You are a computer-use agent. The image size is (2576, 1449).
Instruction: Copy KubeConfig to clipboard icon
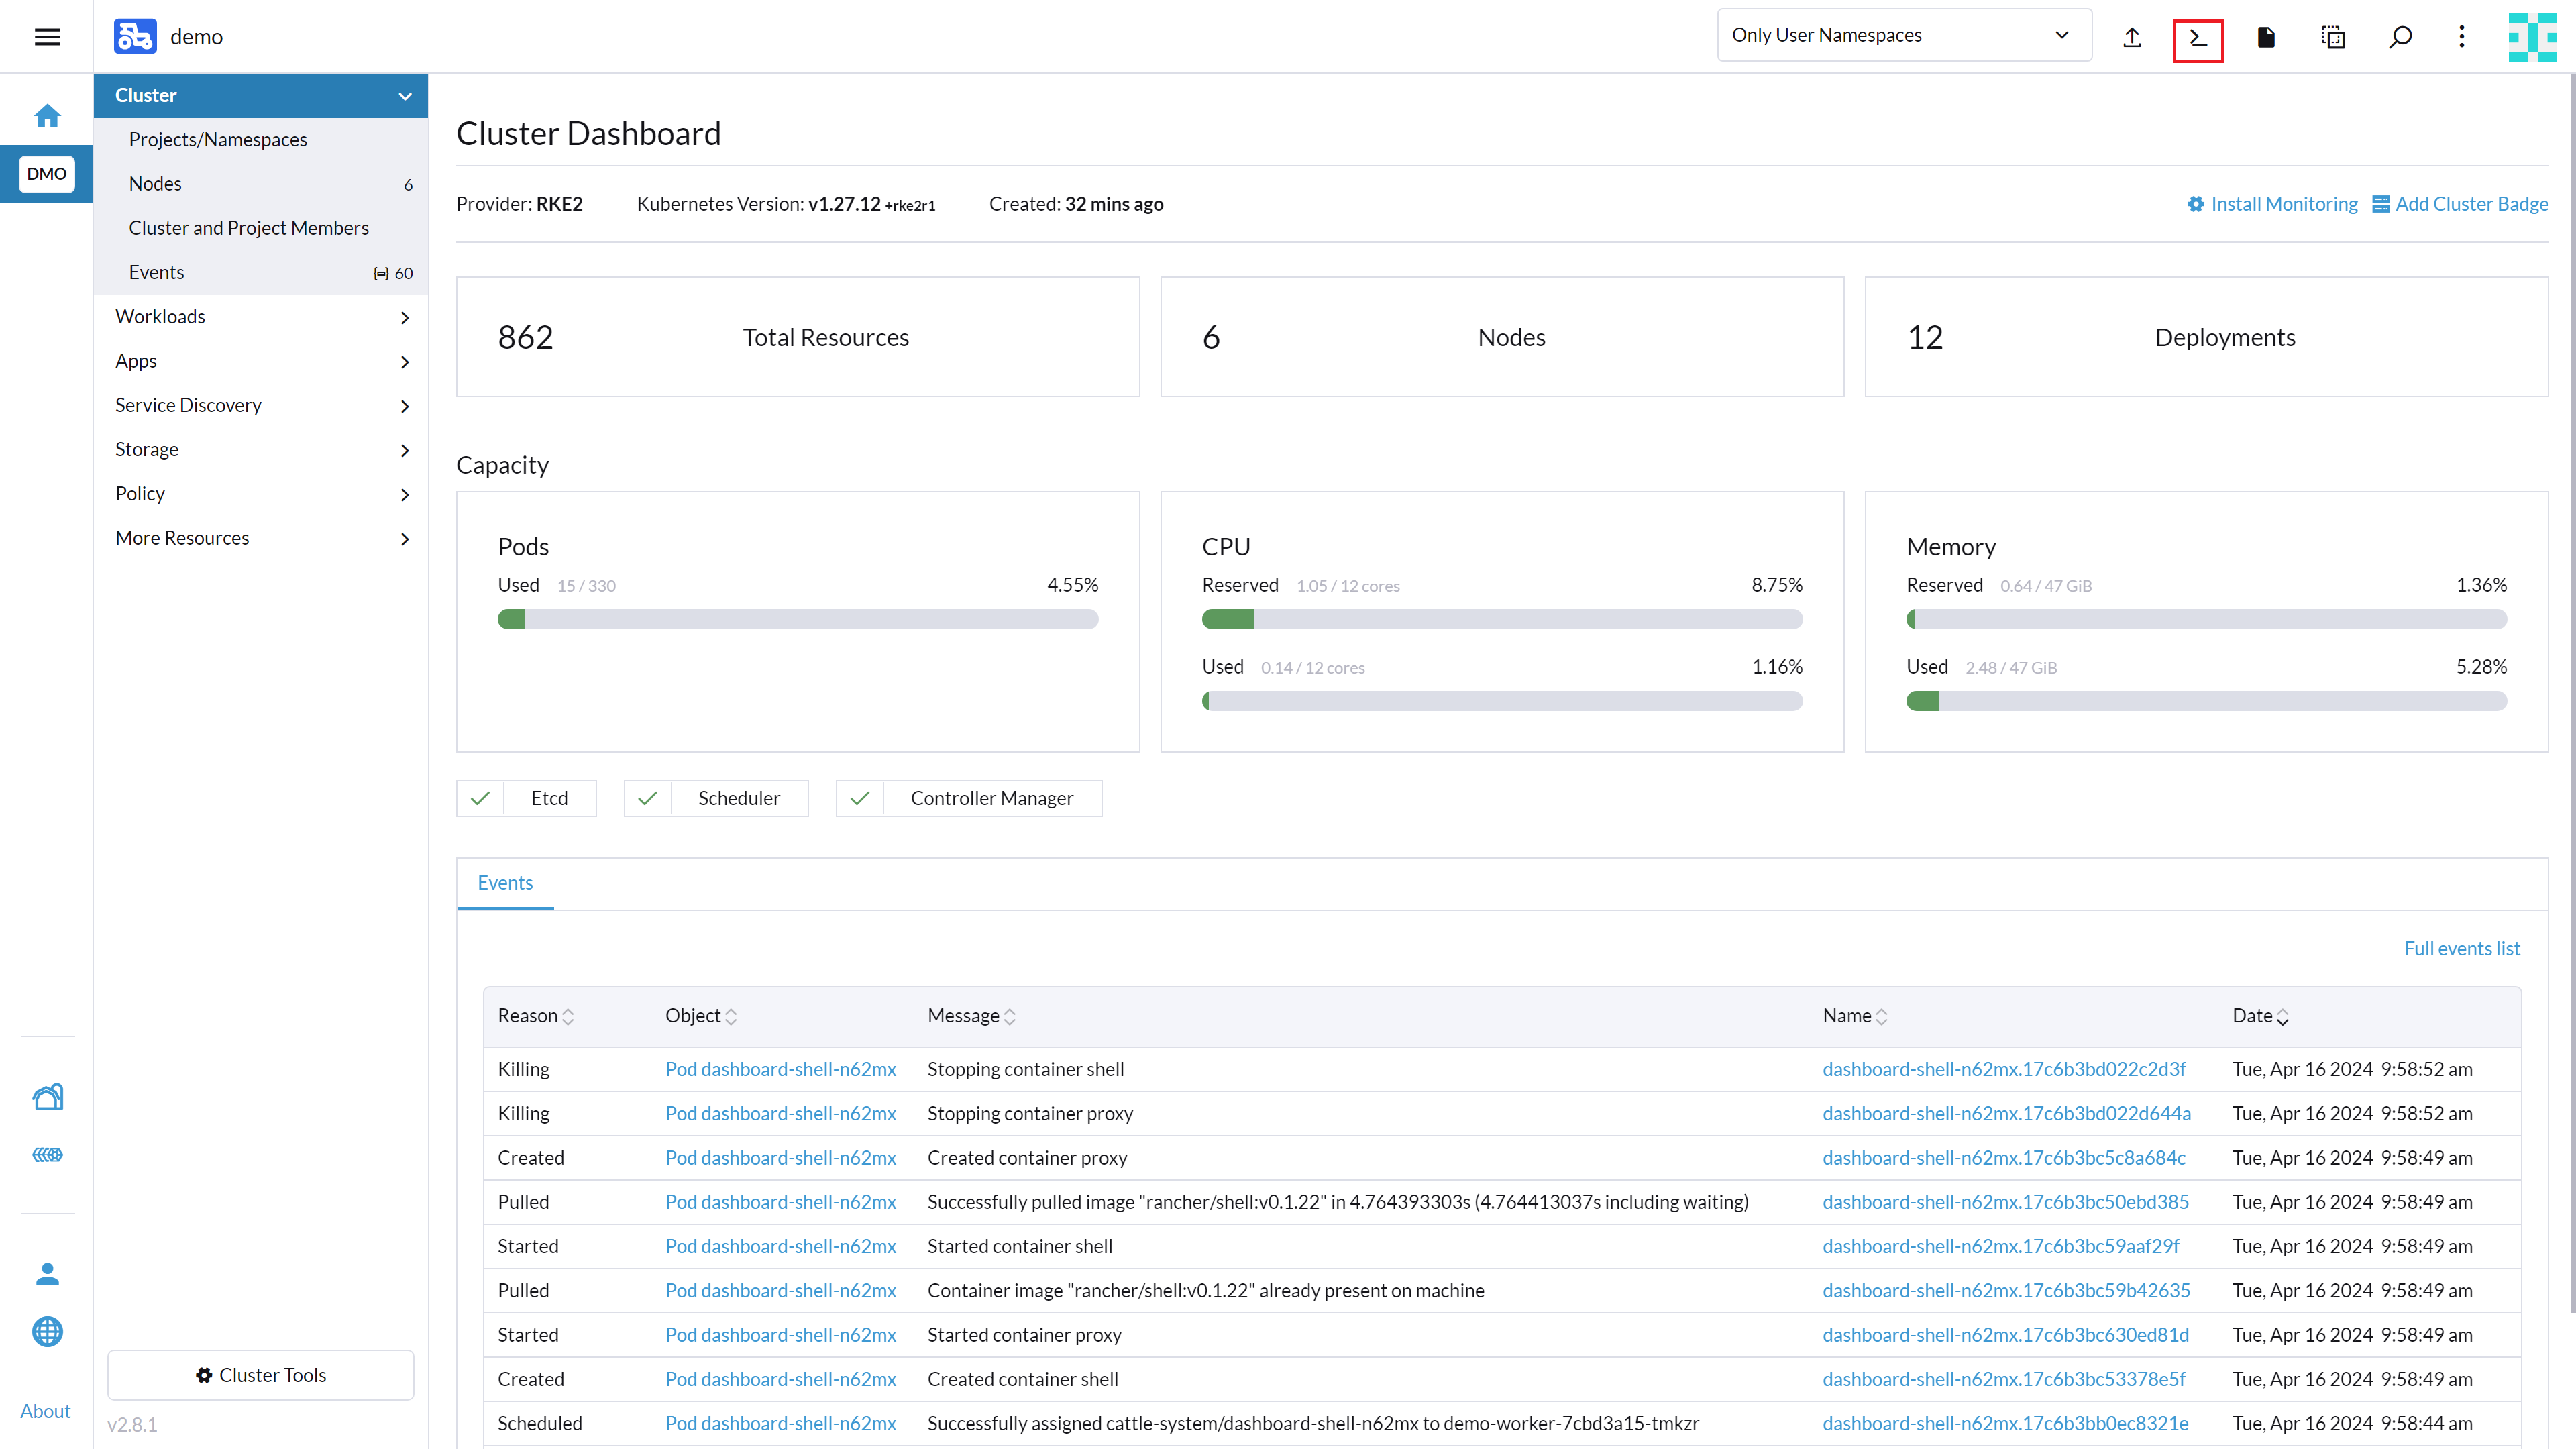[2332, 38]
